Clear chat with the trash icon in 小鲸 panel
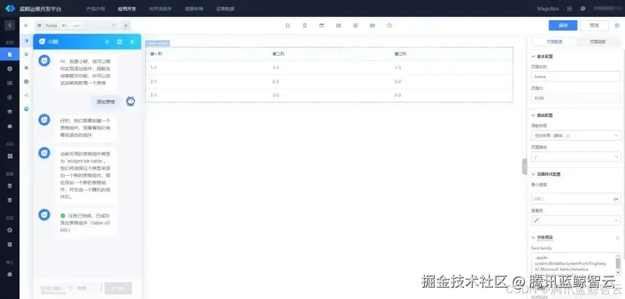Screen dimensions: 625x299 coord(120,42)
